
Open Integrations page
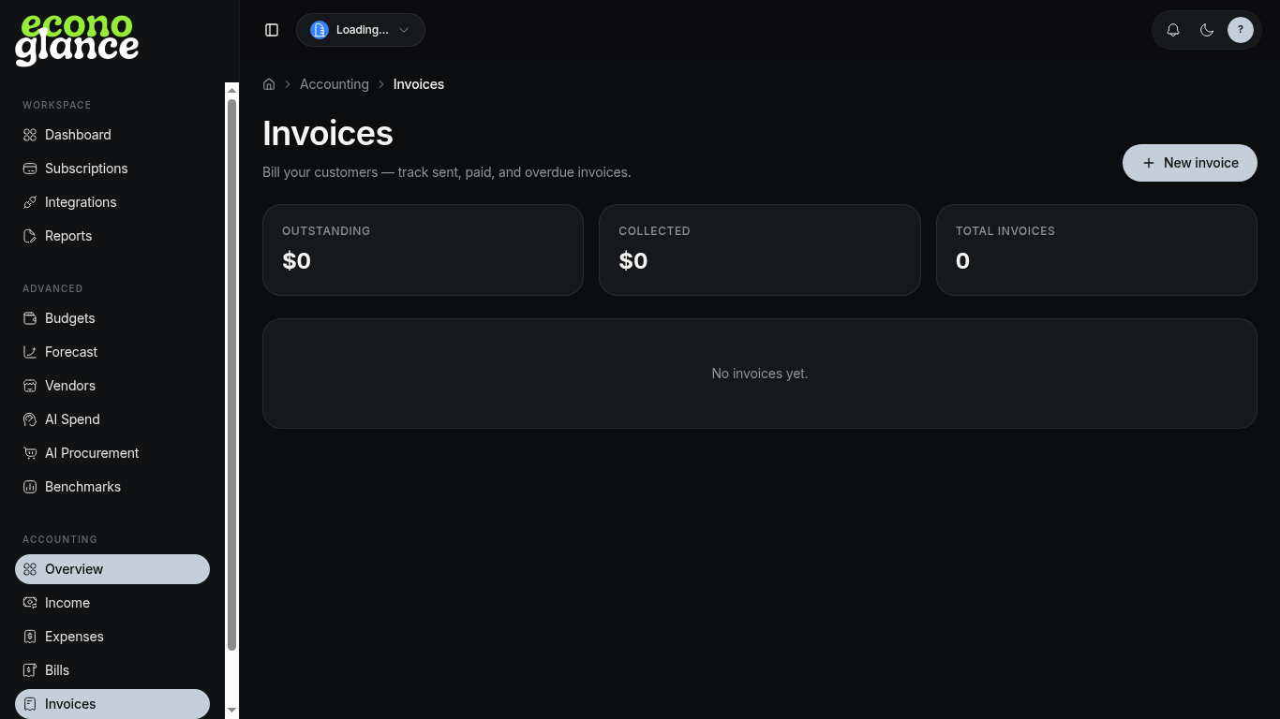(x=112, y=202)
